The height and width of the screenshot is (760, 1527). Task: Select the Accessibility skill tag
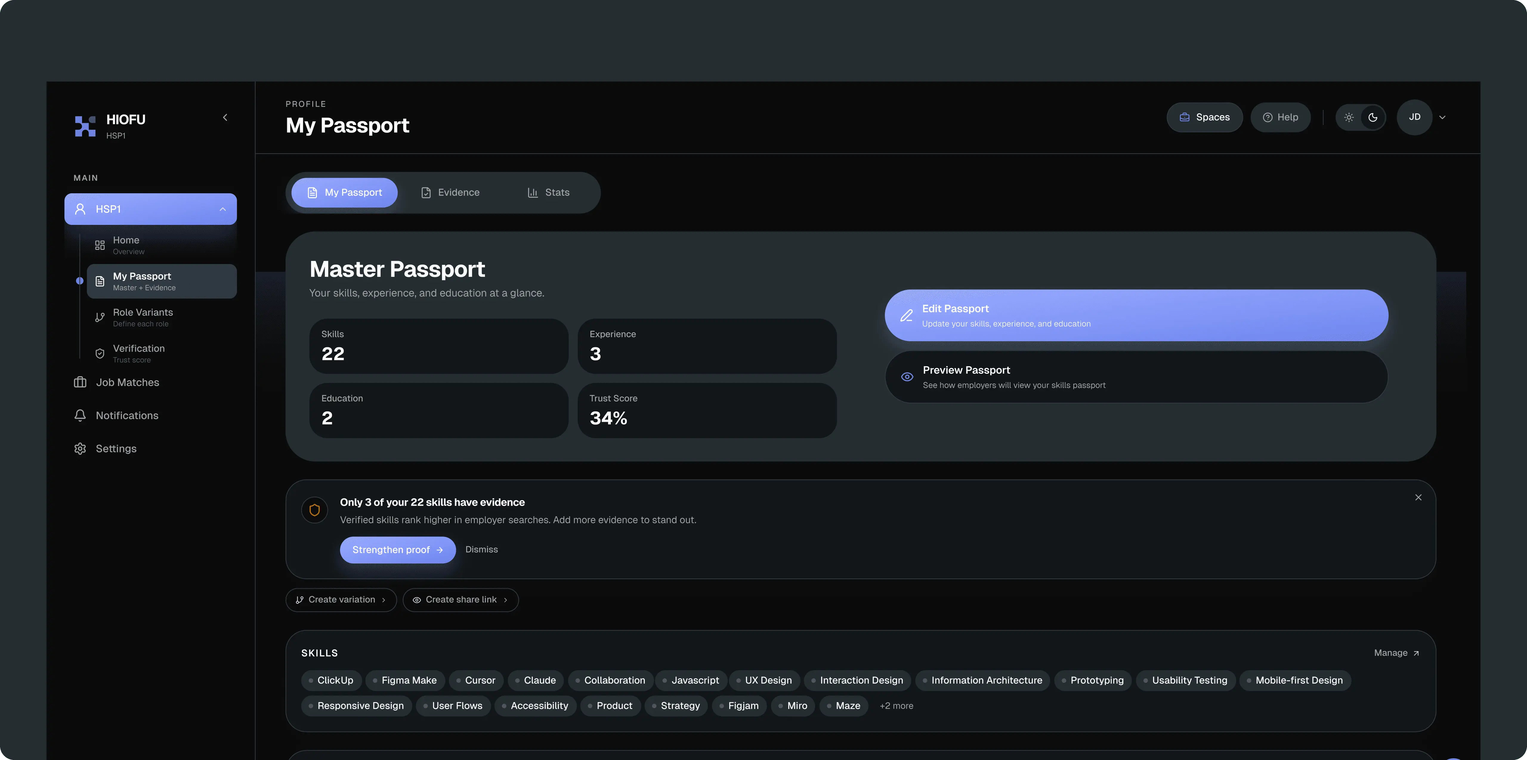point(535,705)
